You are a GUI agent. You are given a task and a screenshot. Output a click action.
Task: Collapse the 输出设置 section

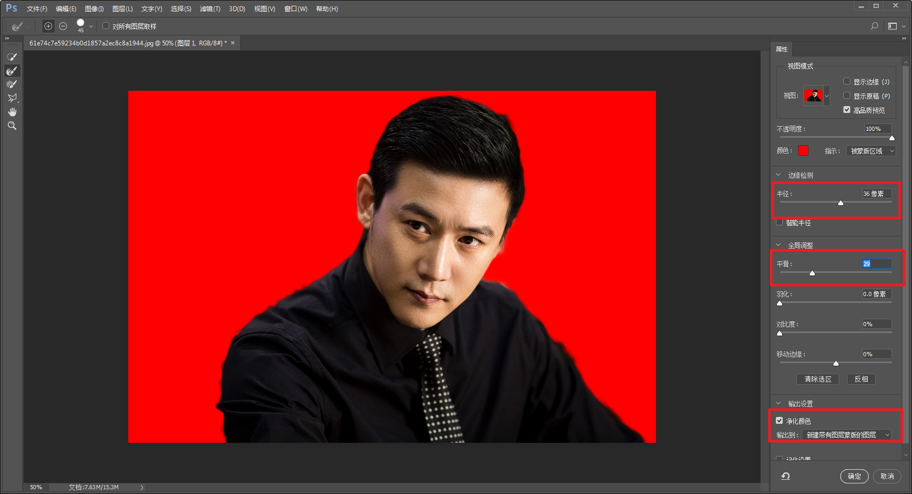click(x=778, y=403)
